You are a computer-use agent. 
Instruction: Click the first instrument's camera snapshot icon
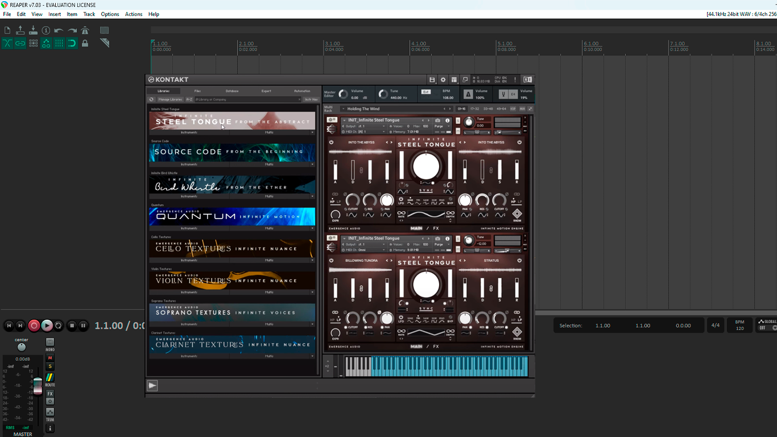click(437, 121)
